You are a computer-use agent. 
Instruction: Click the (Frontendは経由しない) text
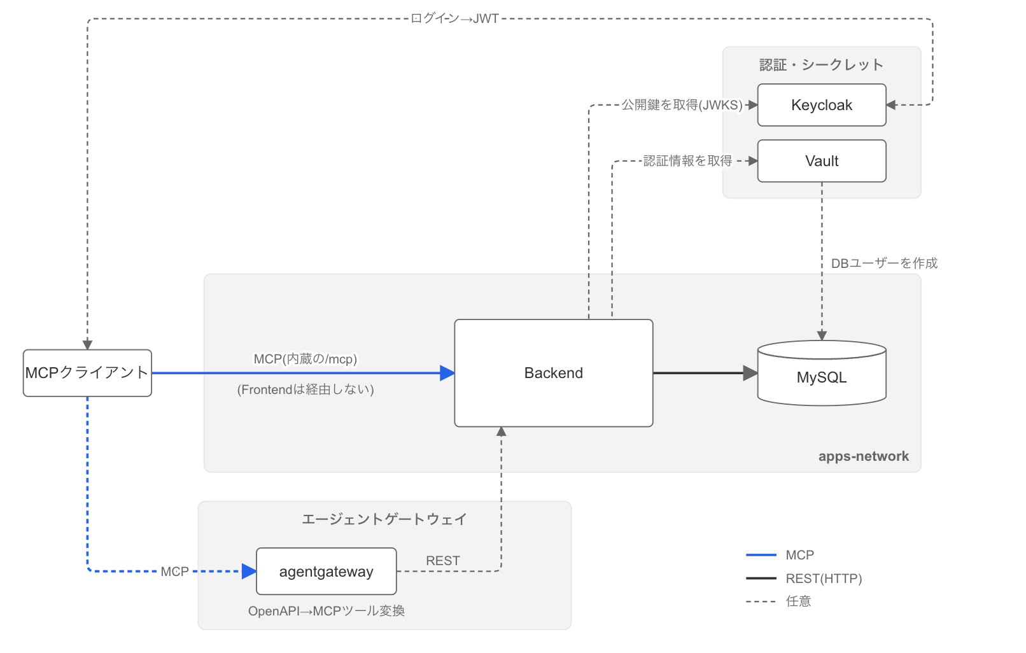(306, 390)
